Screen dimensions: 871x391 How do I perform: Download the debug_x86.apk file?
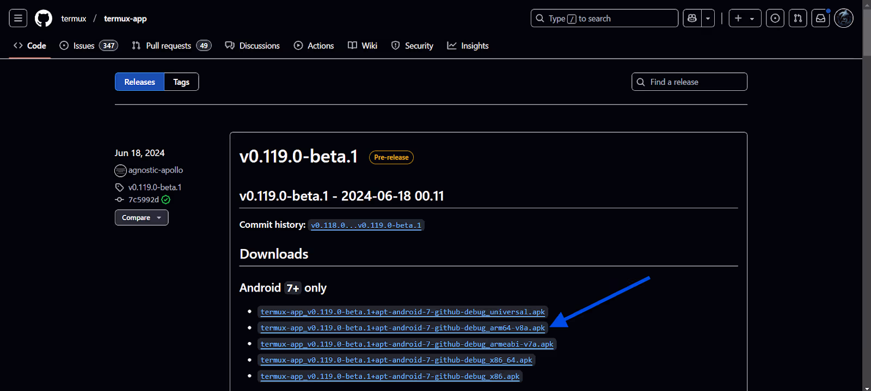click(x=390, y=376)
